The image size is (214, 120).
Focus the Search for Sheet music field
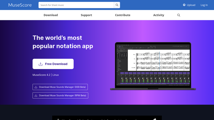[x=76, y=5]
